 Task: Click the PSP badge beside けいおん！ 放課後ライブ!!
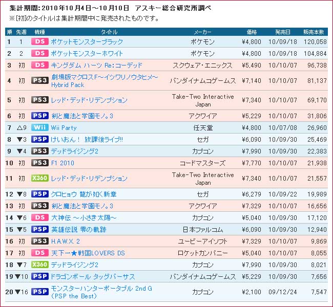coord(40,139)
